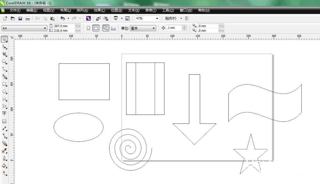The width and height of the screenshot is (320, 184).
Task: Open the 文件(F) menu
Action: pyautogui.click(x=15, y=10)
